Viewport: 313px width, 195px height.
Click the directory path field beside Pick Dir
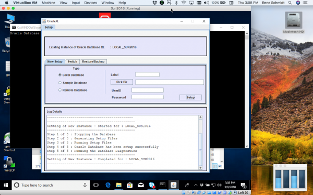[x=170, y=82]
